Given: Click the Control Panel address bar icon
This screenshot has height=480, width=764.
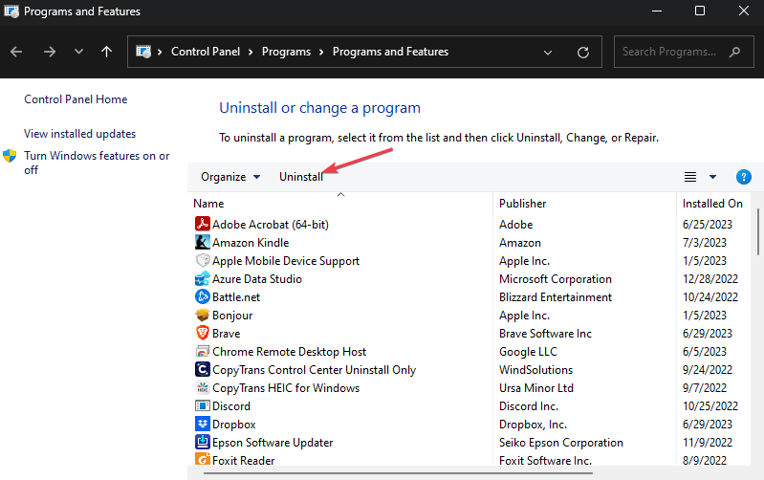Looking at the screenshot, I should tap(143, 52).
